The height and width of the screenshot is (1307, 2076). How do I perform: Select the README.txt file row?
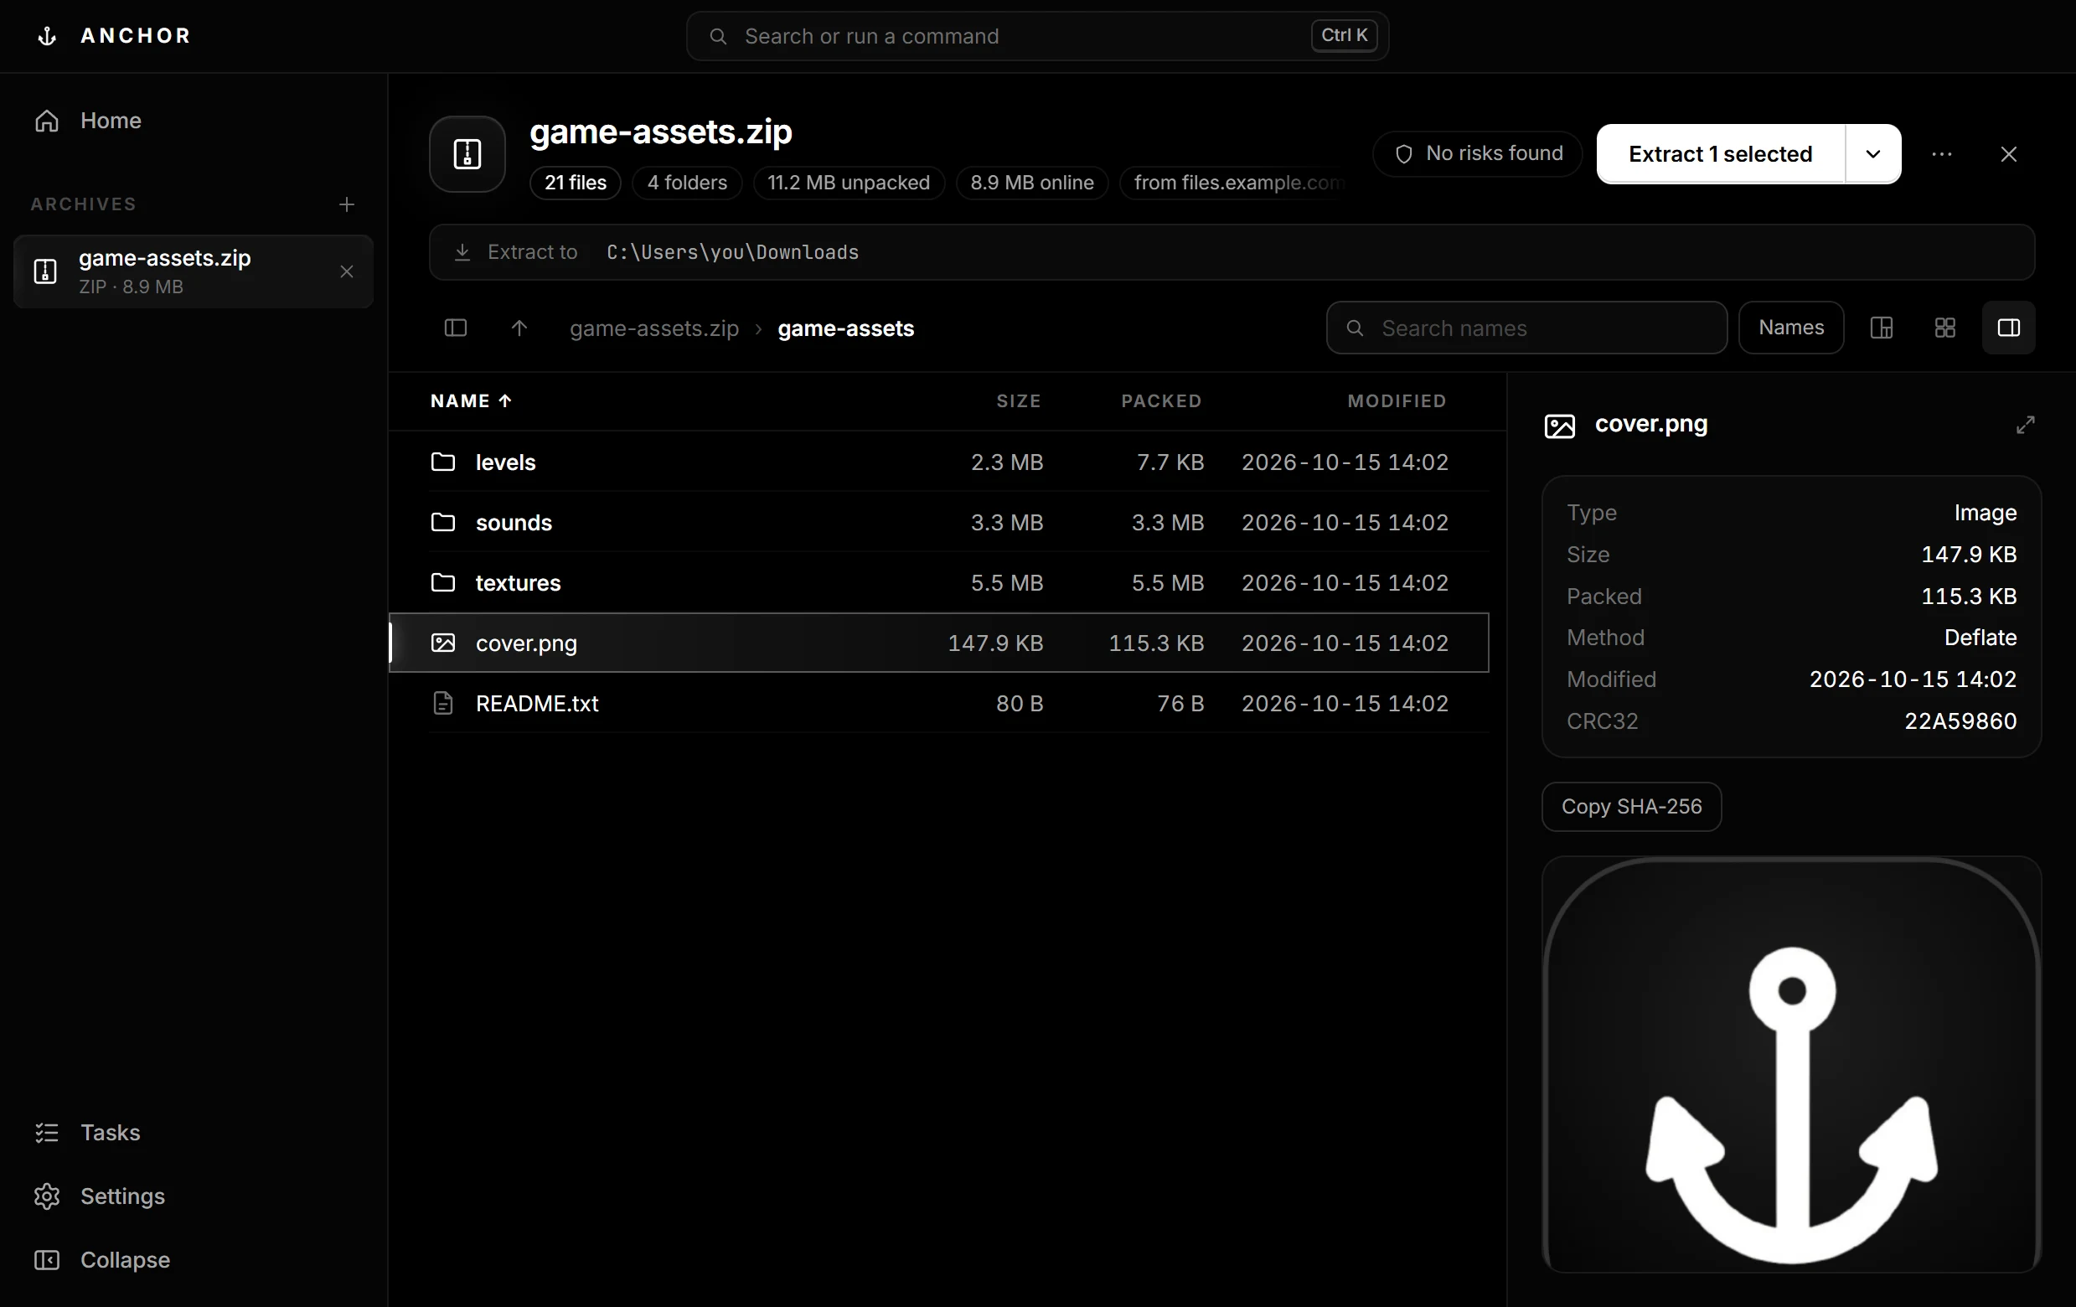[939, 704]
